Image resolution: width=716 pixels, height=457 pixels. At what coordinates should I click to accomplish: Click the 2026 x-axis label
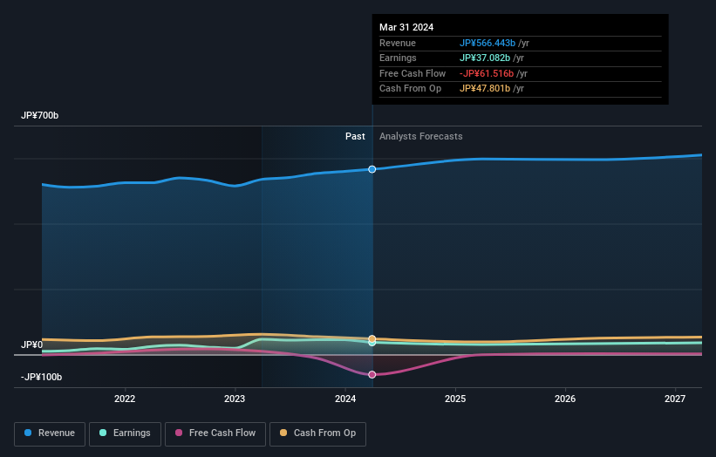click(565, 399)
